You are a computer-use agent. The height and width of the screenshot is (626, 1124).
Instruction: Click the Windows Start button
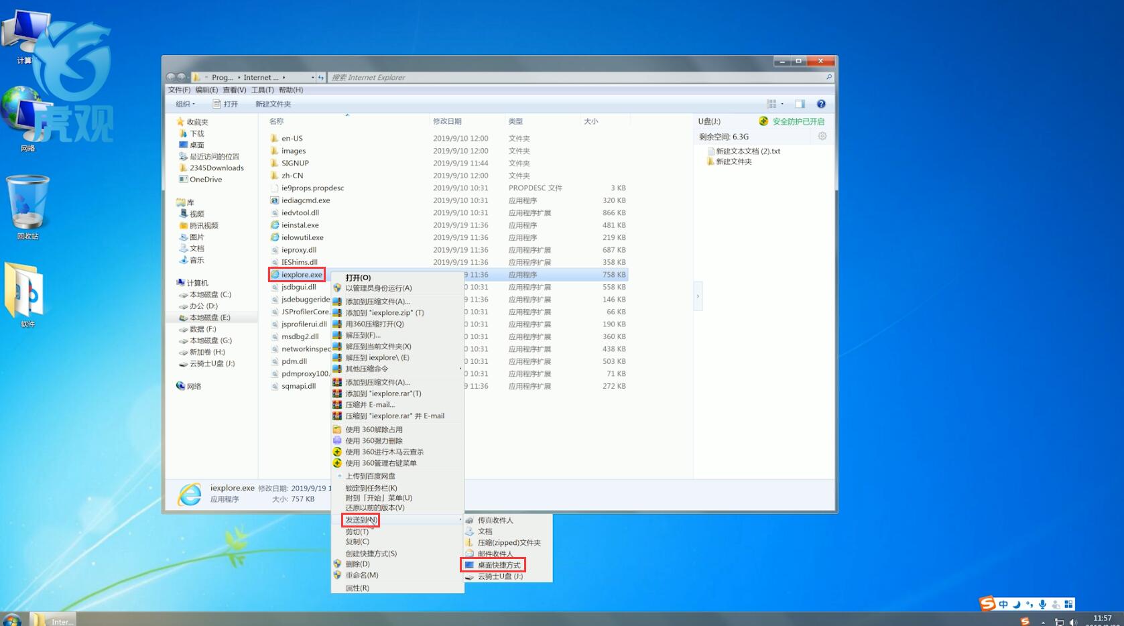pos(12,619)
